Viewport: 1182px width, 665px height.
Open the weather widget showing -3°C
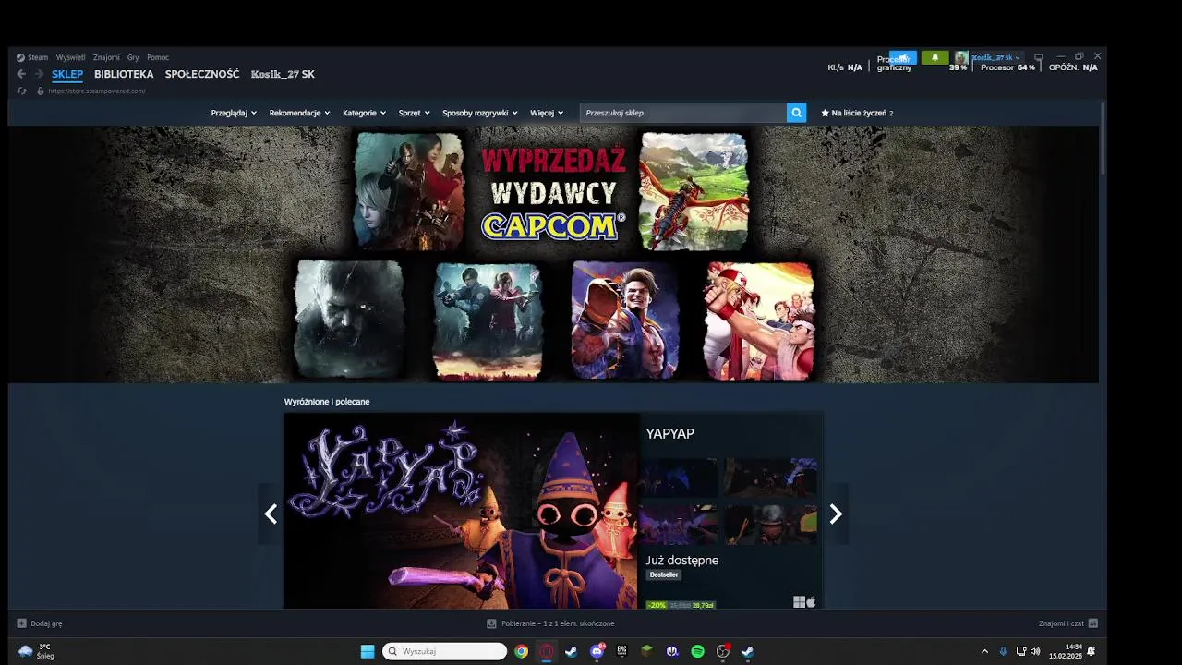37,651
